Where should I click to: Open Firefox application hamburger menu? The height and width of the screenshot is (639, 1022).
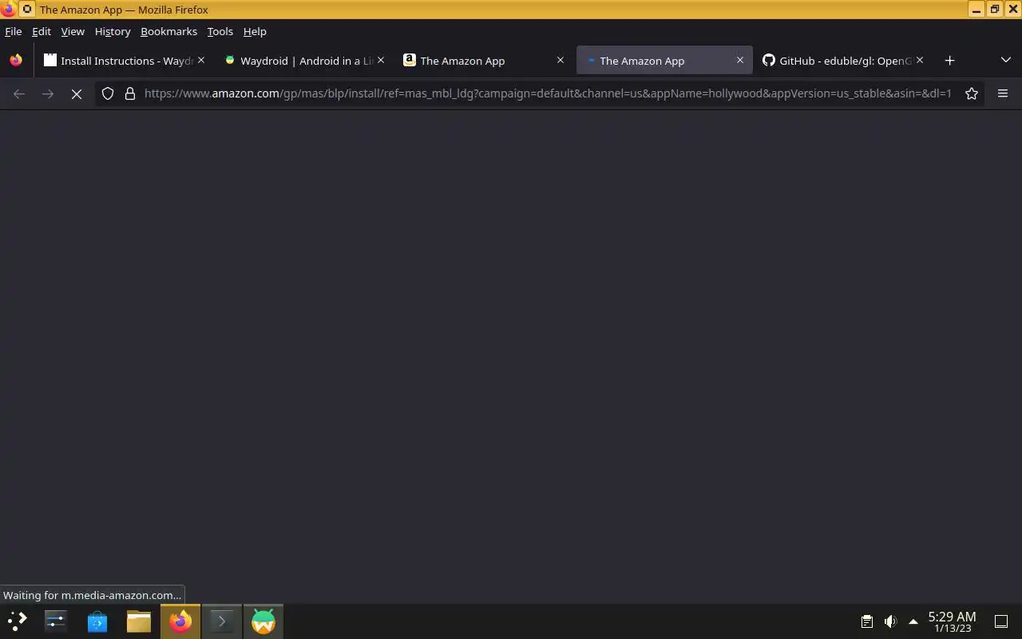[x=1003, y=93]
